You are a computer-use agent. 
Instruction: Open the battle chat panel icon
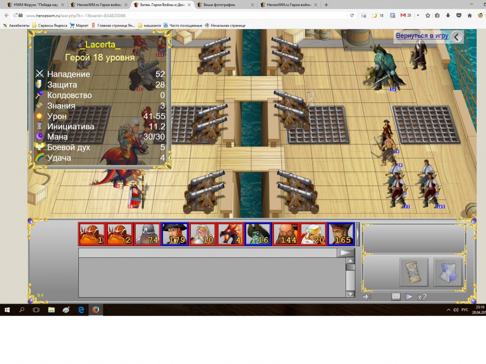(x=396, y=297)
